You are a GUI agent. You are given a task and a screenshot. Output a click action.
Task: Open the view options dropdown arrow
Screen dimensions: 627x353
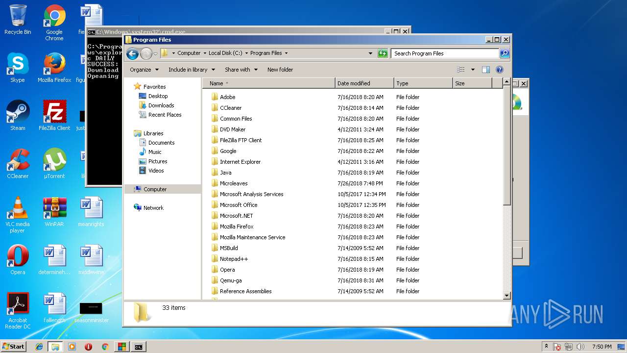(473, 70)
